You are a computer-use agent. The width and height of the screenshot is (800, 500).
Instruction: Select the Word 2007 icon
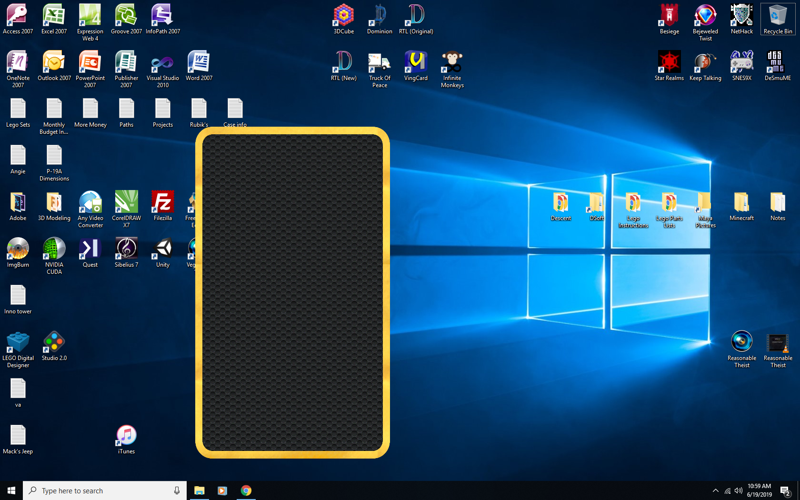pyautogui.click(x=199, y=66)
